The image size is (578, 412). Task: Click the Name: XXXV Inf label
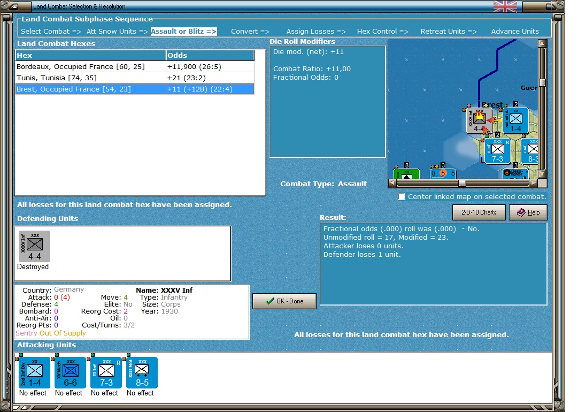(164, 291)
